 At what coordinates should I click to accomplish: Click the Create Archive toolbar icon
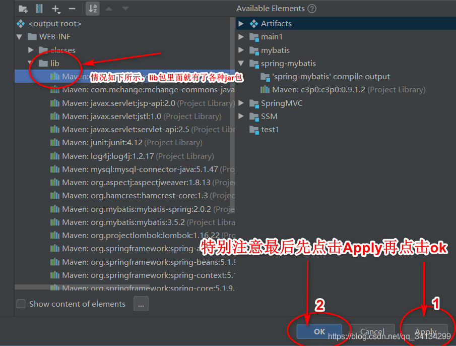[39, 9]
